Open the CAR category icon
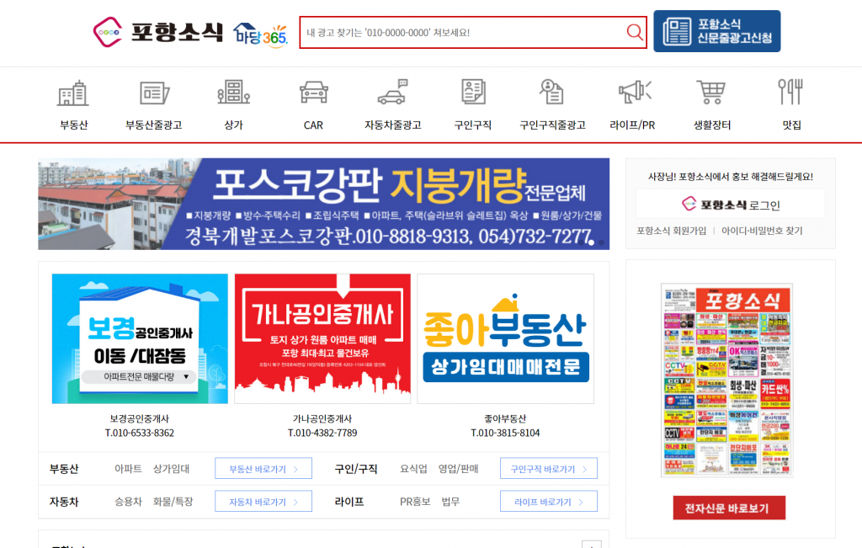This screenshot has height=548, width=862. [313, 93]
